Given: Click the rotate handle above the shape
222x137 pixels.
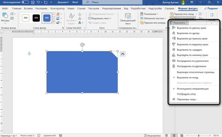Looking at the screenshot, I should (x=82, y=45).
